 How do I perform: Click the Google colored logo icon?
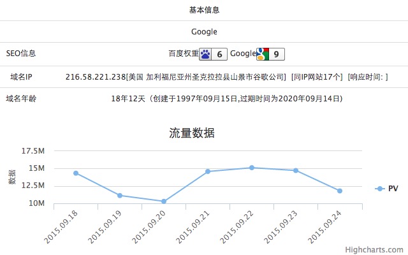[x=263, y=54]
